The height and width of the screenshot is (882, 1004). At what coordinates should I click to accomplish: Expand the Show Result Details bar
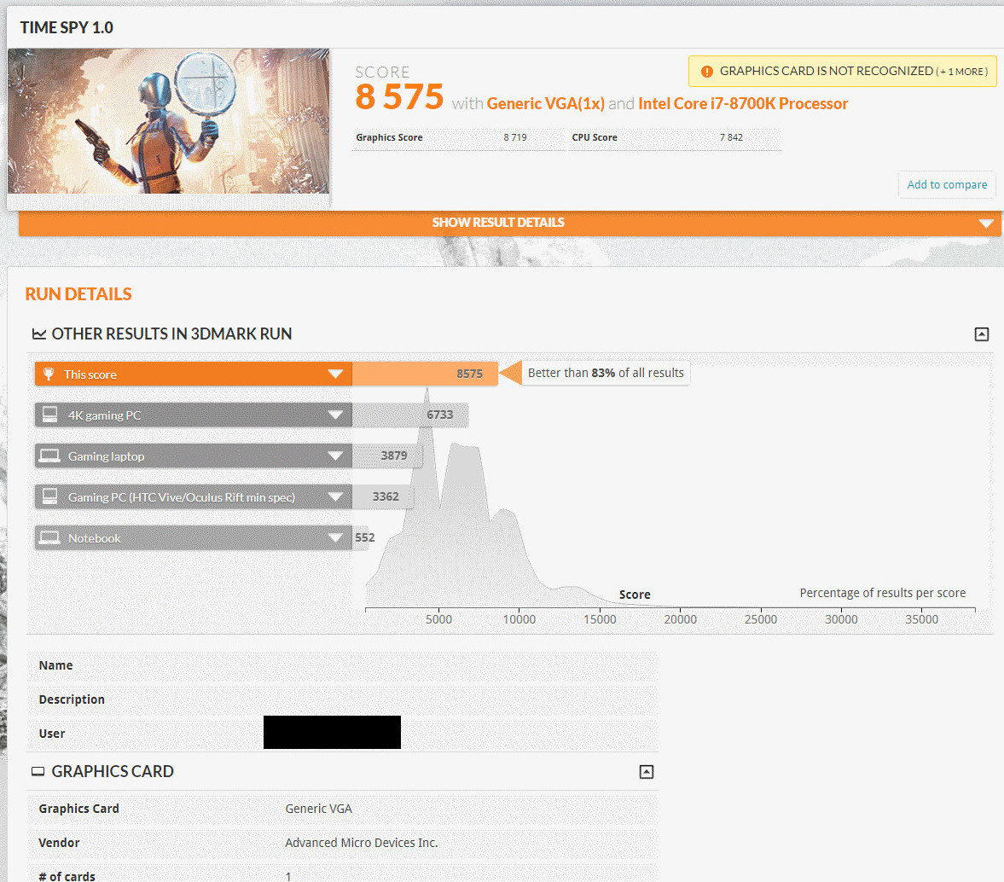(x=986, y=223)
